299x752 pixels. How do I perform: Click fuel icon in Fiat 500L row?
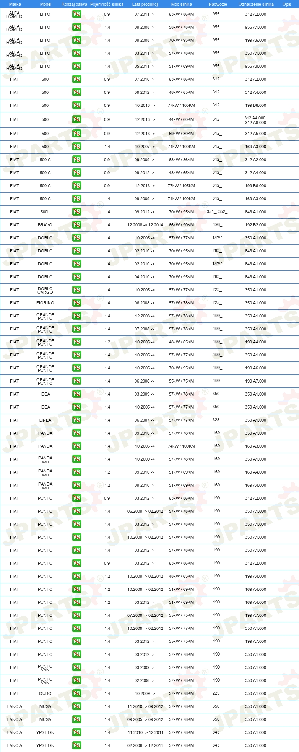76,212
